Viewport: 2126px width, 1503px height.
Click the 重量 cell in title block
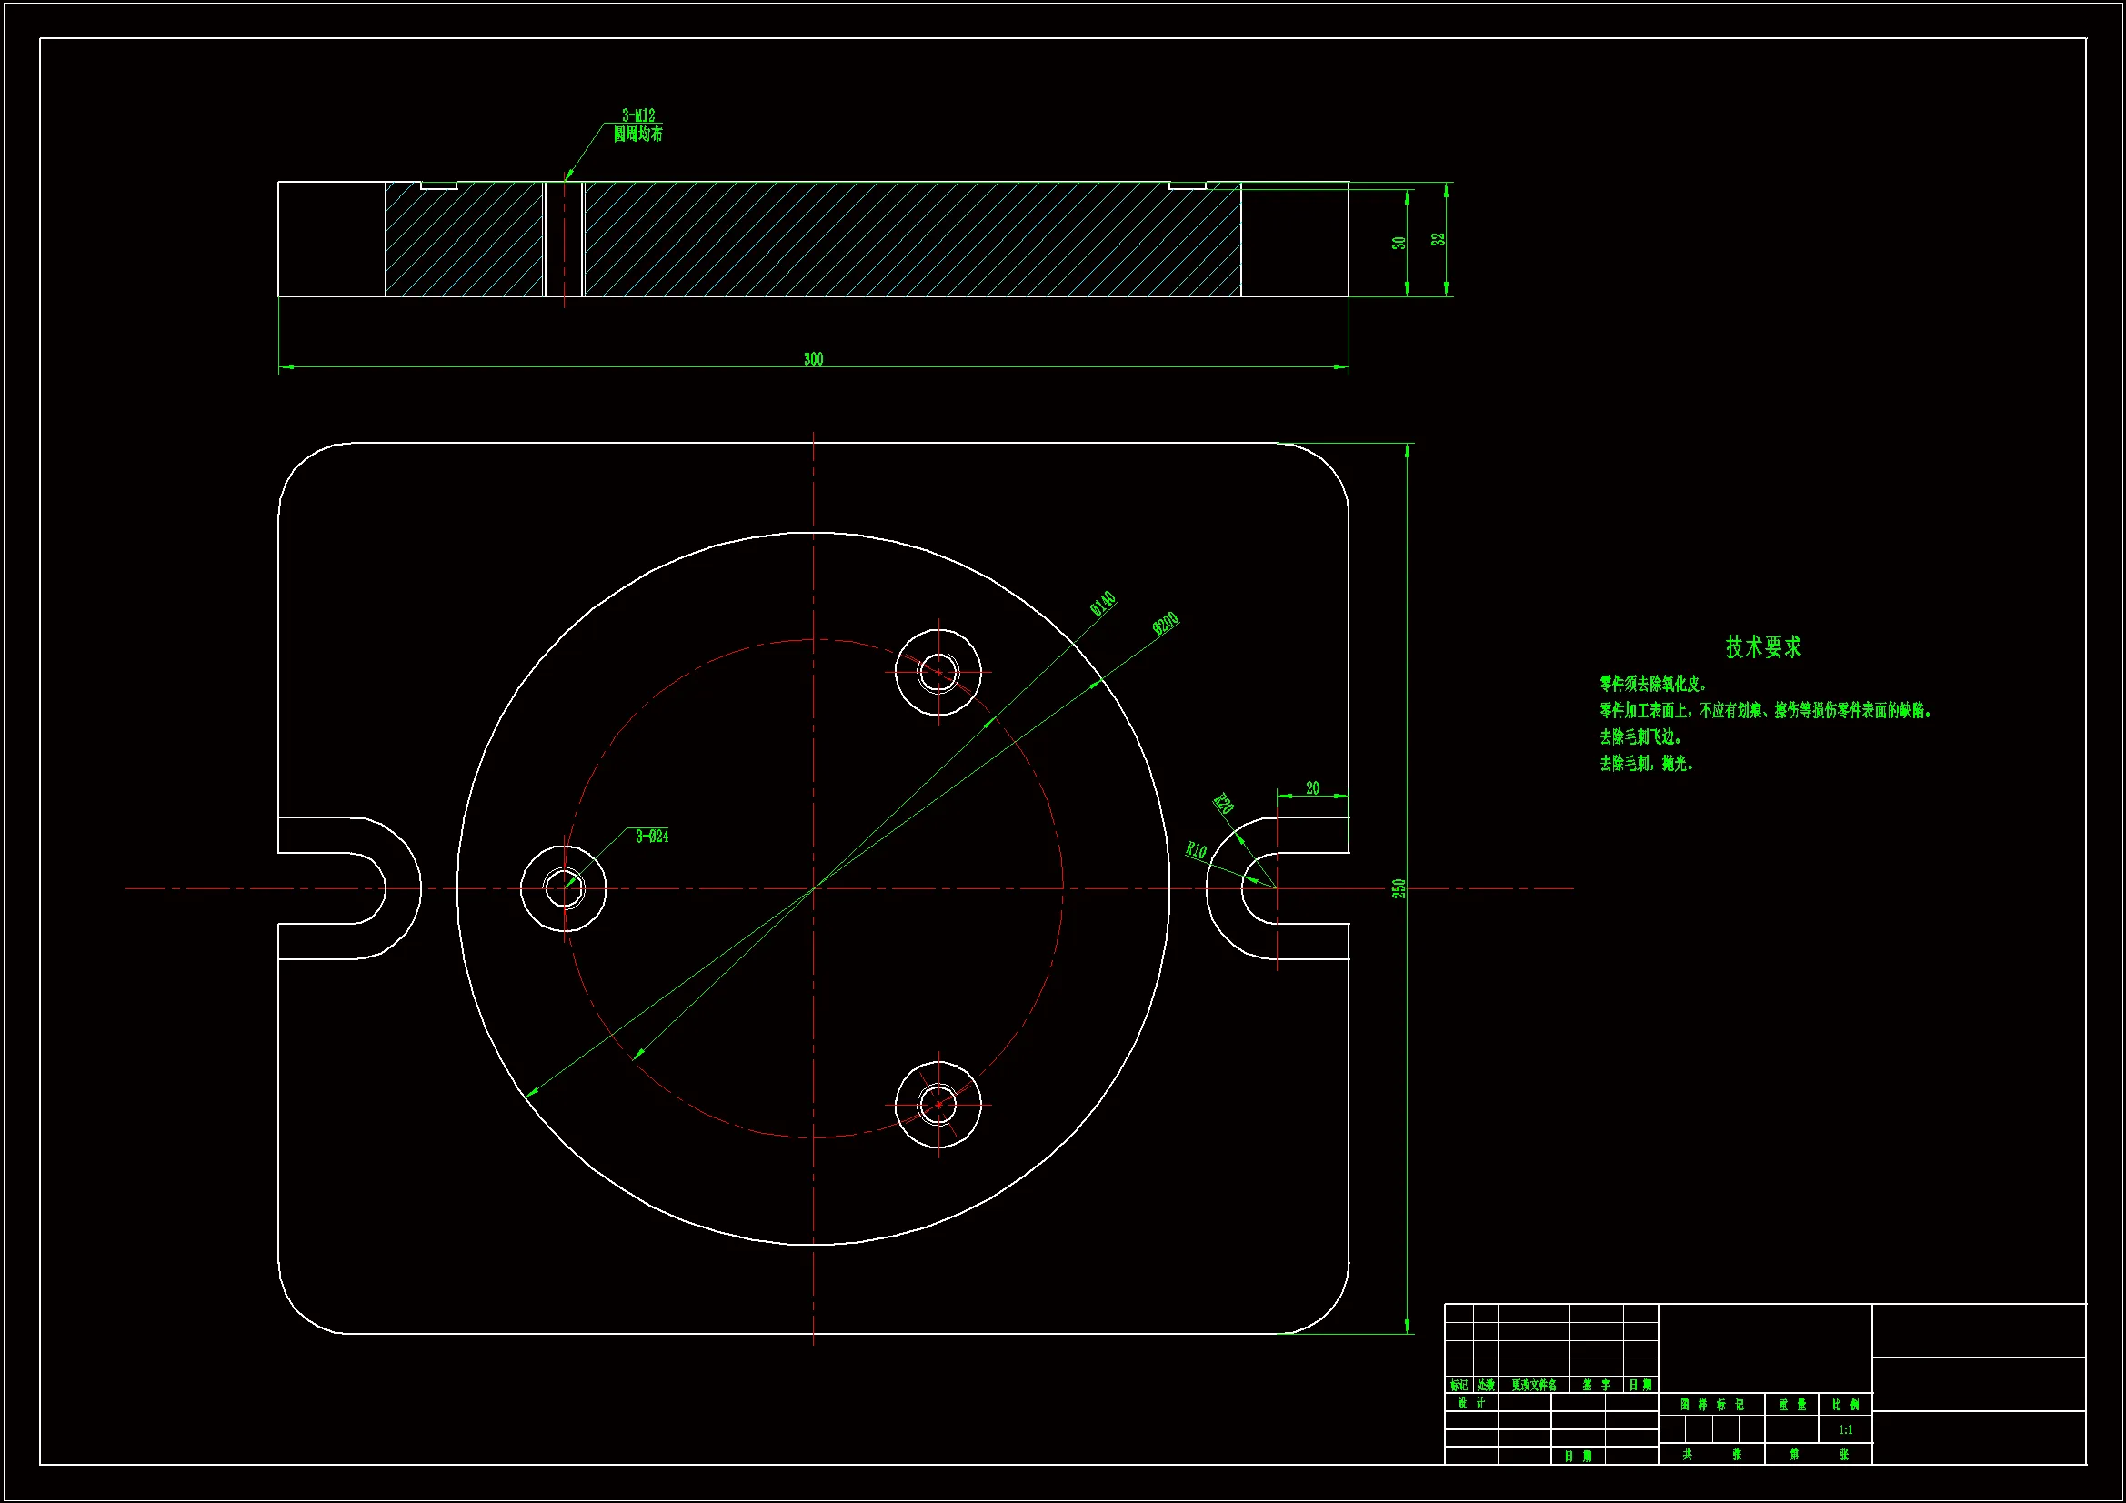(1791, 1405)
